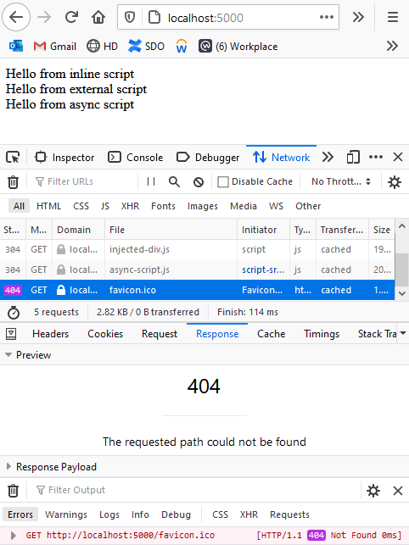Viewport: 409px width, 545px height.
Task: Clear console output with trash icon
Action: point(14,491)
